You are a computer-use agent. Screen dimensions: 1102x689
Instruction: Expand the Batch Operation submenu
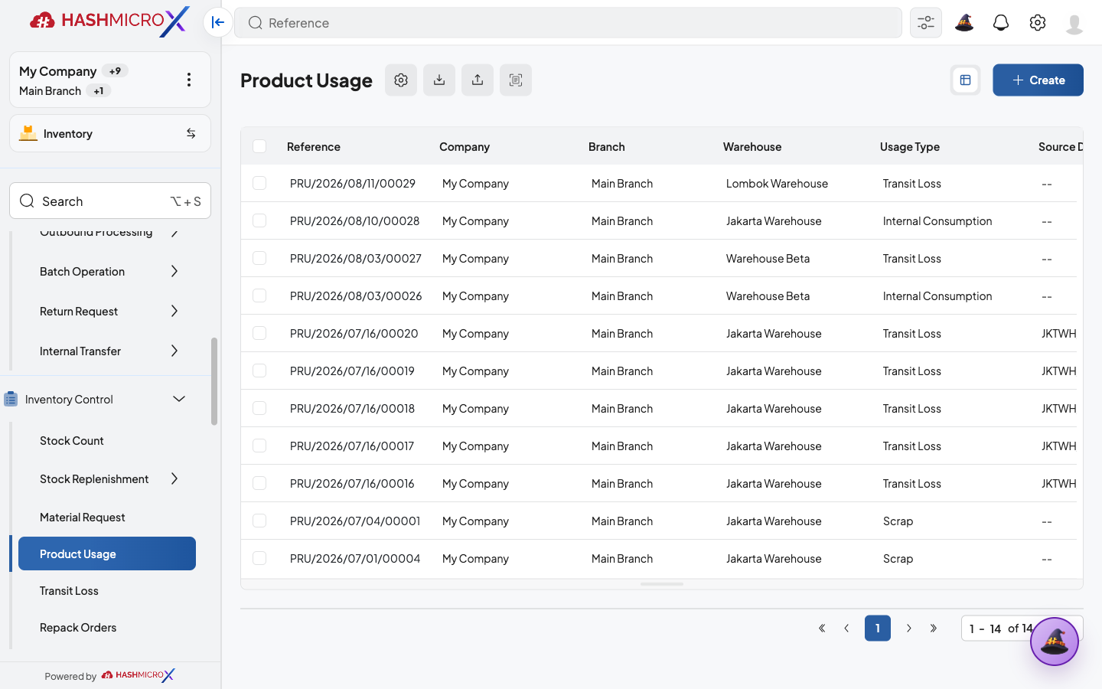click(x=174, y=271)
